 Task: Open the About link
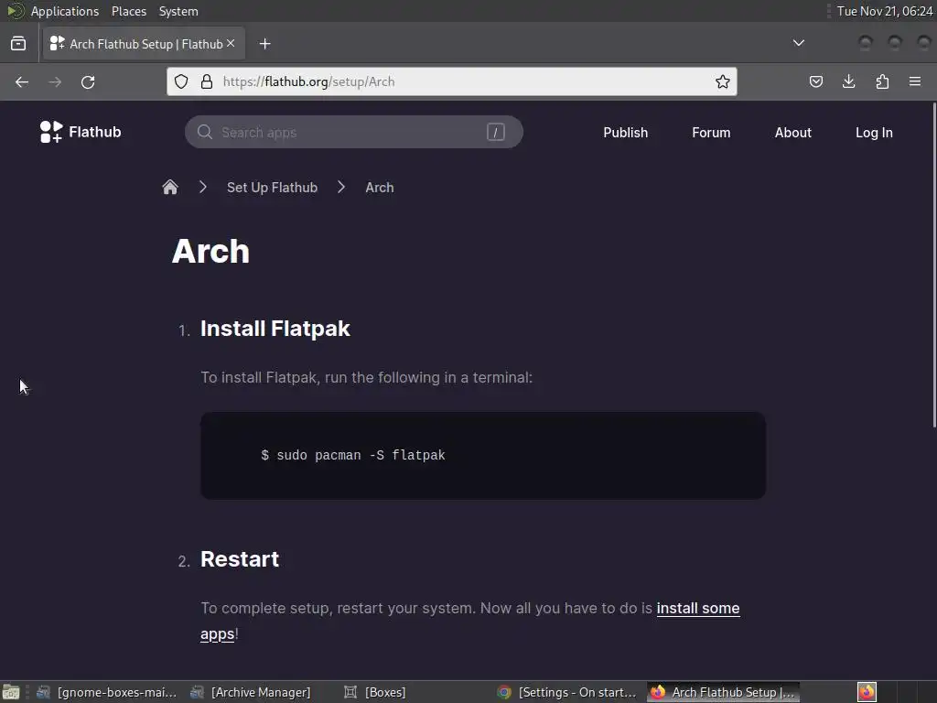pos(793,133)
